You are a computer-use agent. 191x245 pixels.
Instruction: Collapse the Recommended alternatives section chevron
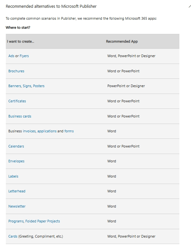tap(190, 6)
